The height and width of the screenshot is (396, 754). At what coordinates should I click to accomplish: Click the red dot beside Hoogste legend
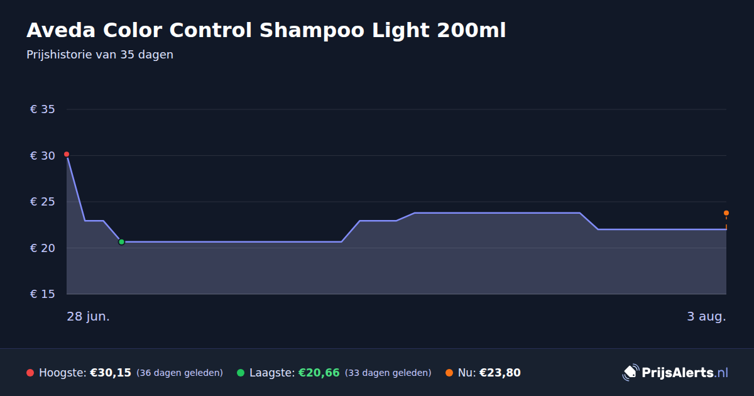[30, 373]
